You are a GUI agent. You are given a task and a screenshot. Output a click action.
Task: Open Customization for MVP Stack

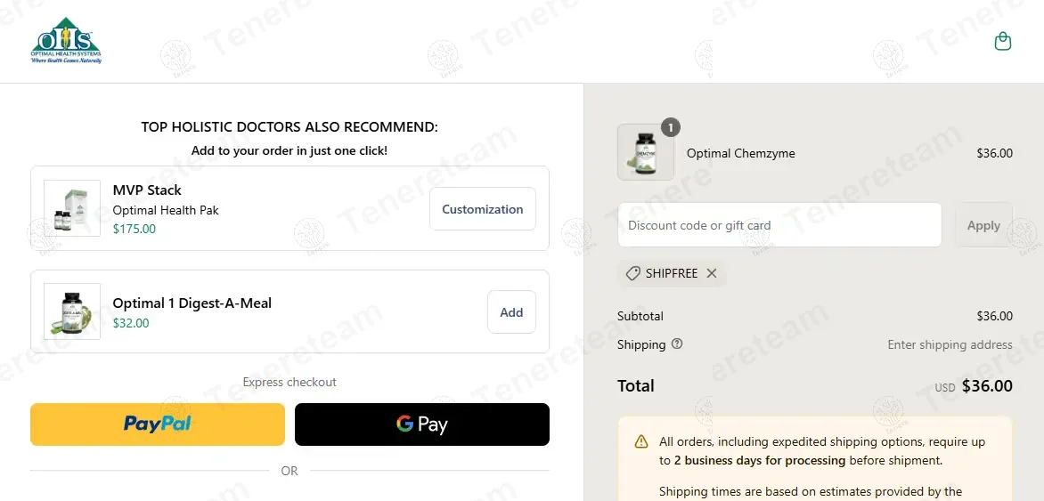coord(483,209)
